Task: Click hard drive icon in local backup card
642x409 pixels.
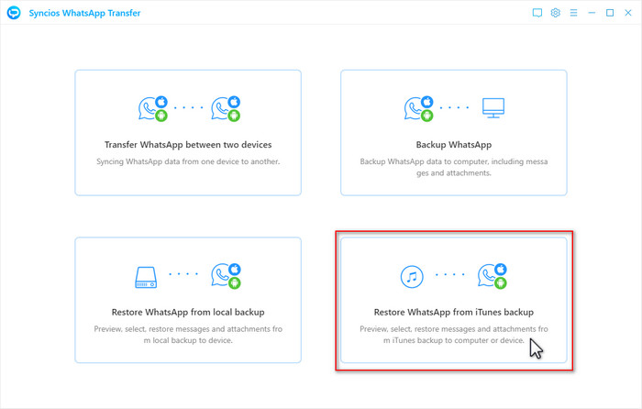Action: click(146, 278)
